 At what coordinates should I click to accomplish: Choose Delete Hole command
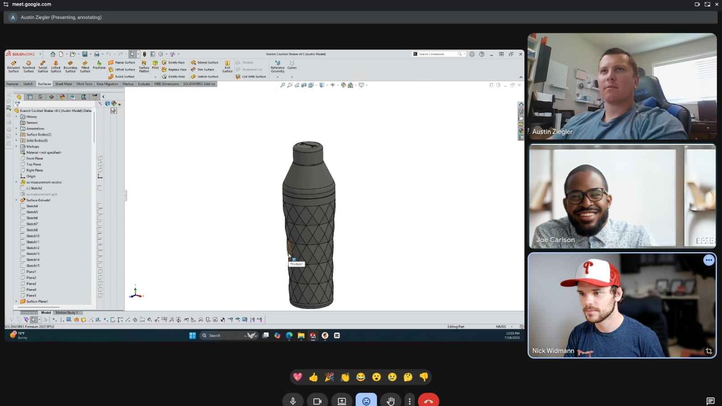[173, 77]
